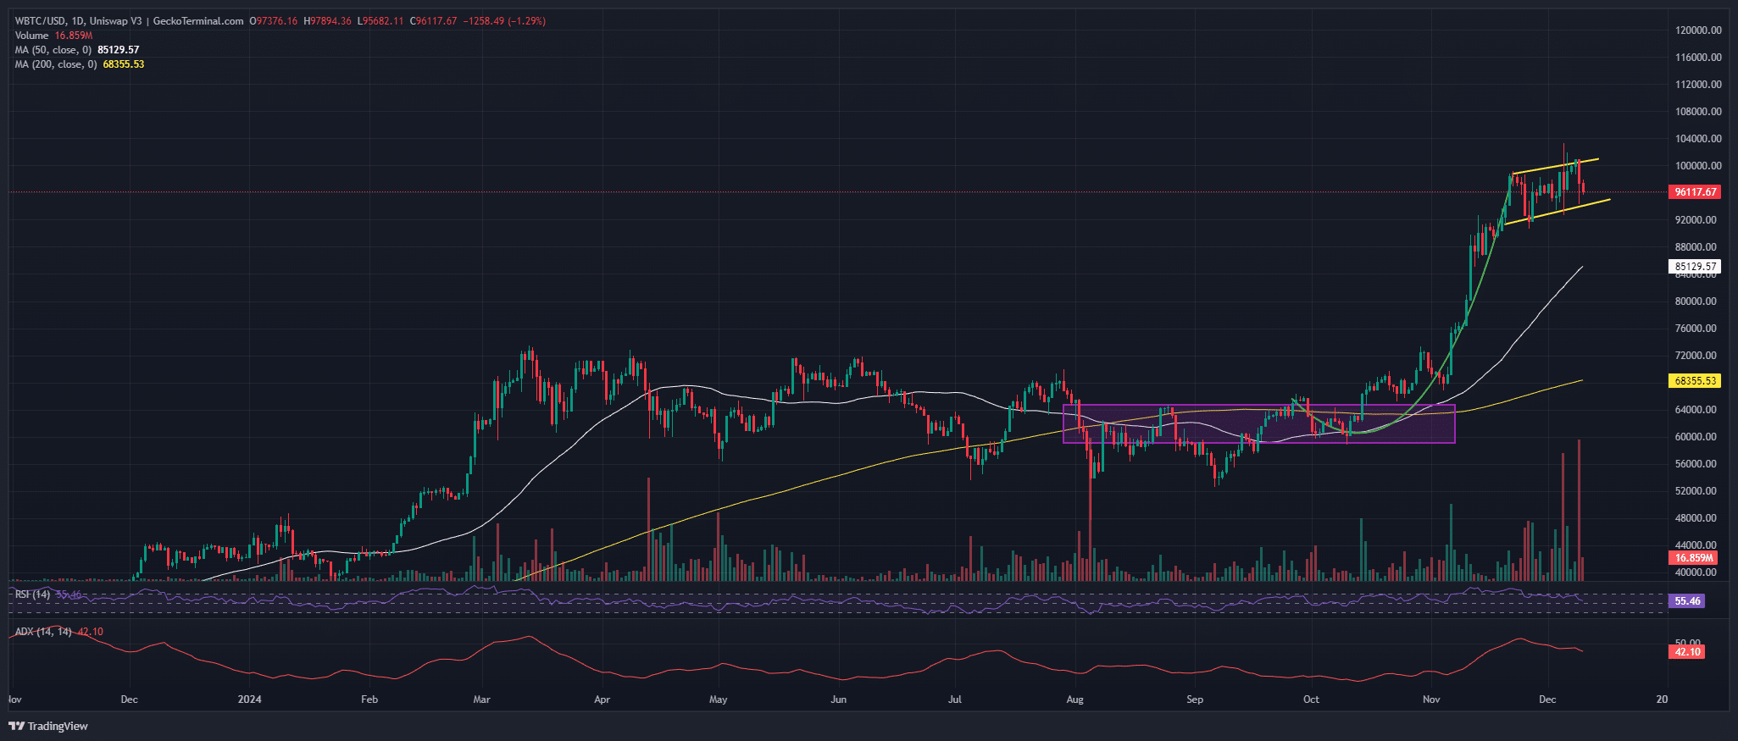1738x741 pixels.
Task: Click the change value −1258.49 (−1.29%)
Action: coord(504,21)
